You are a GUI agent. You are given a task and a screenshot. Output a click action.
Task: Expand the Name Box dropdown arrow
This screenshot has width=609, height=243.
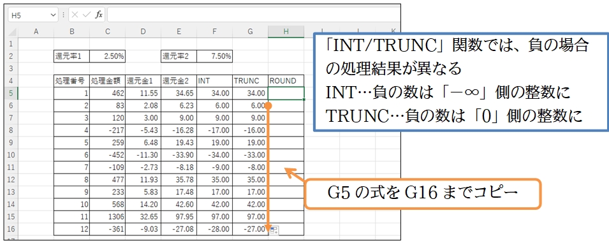(54, 15)
